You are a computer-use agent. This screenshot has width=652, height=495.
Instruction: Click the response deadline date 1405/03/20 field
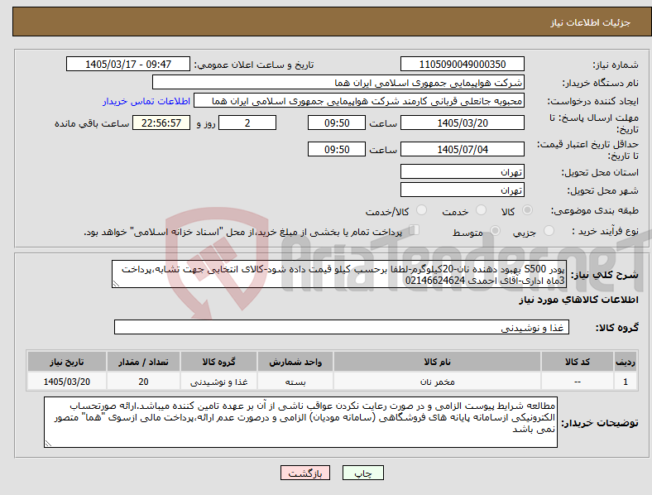point(462,123)
